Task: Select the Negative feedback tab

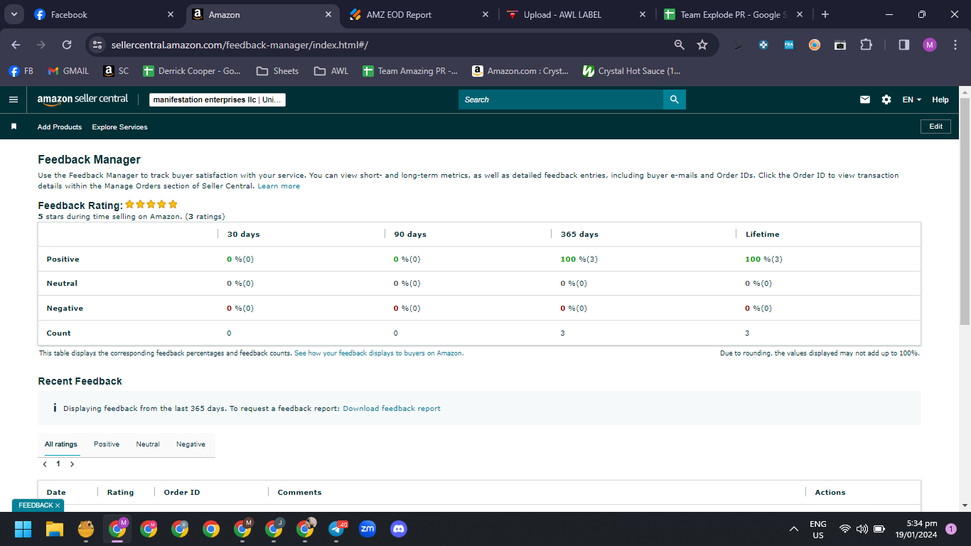Action: pos(191,444)
